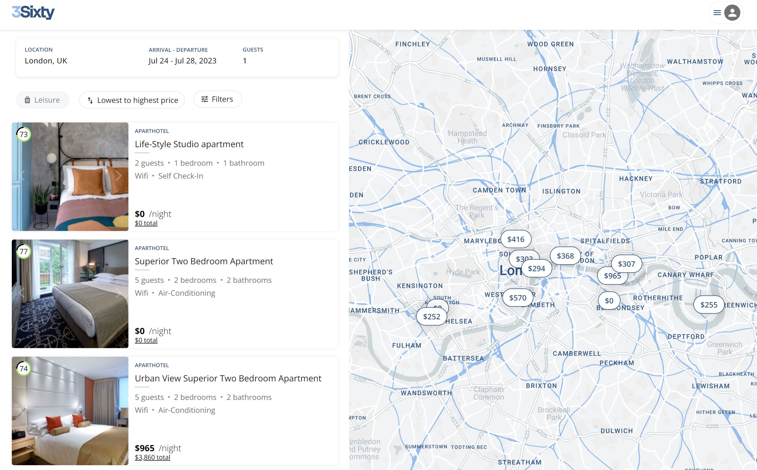Show next photo of Superior Two Bedroom Apartment
The image size is (757, 470).
point(118,293)
